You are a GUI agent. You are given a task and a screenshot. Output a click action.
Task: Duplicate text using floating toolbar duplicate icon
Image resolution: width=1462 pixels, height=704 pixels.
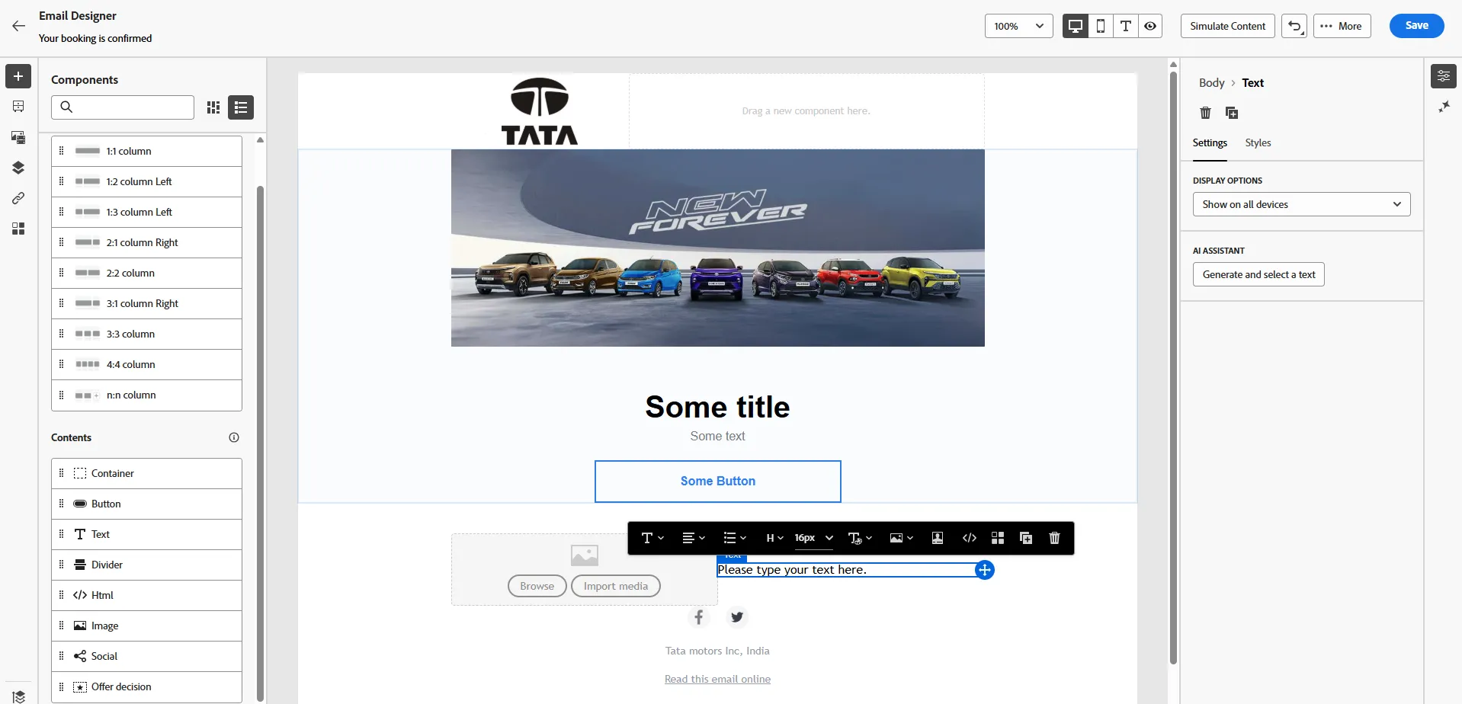(1026, 538)
